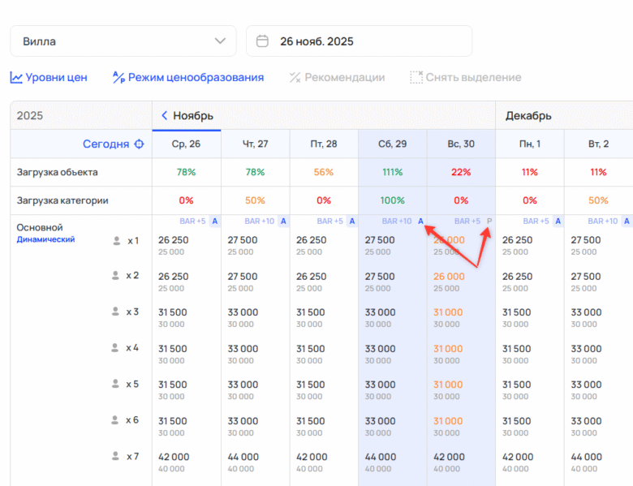Select the Ноябрь month tab
The width and height of the screenshot is (633, 486).
(x=192, y=116)
